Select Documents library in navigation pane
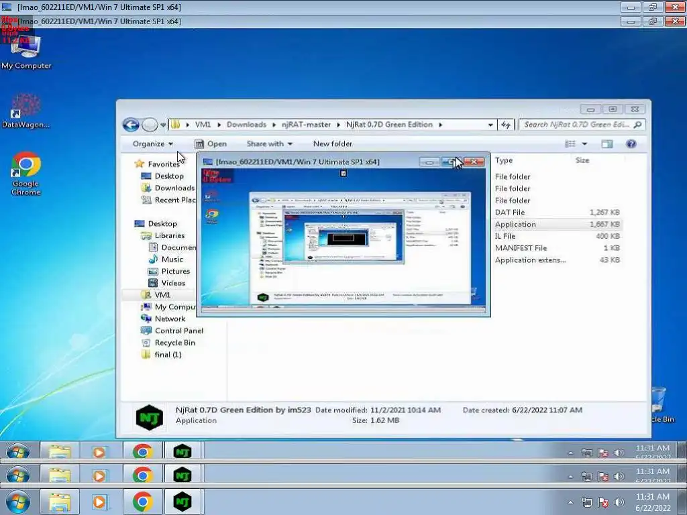The height and width of the screenshot is (515, 687). pyautogui.click(x=172, y=247)
